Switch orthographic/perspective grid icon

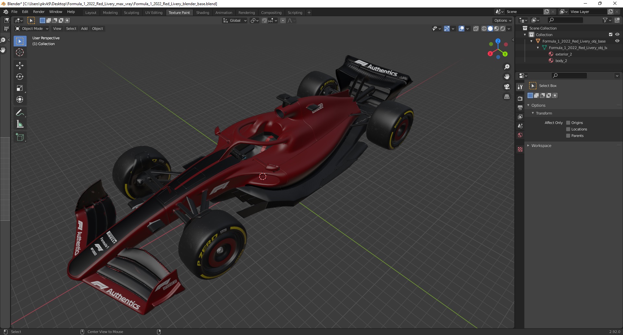tap(507, 97)
